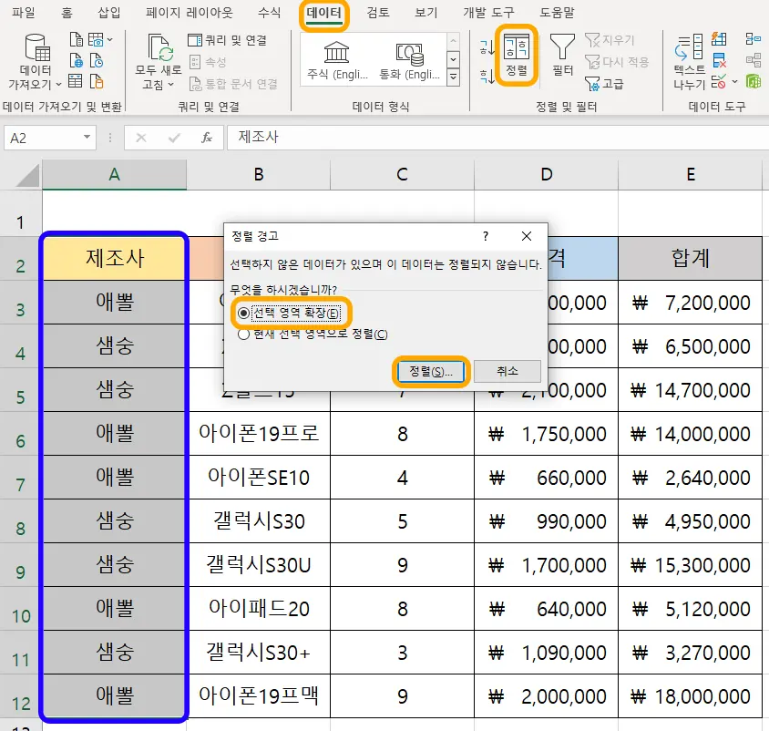Click the Refresh All (모두 새로 고침) icon
The width and height of the screenshot is (769, 731).
[x=159, y=47]
